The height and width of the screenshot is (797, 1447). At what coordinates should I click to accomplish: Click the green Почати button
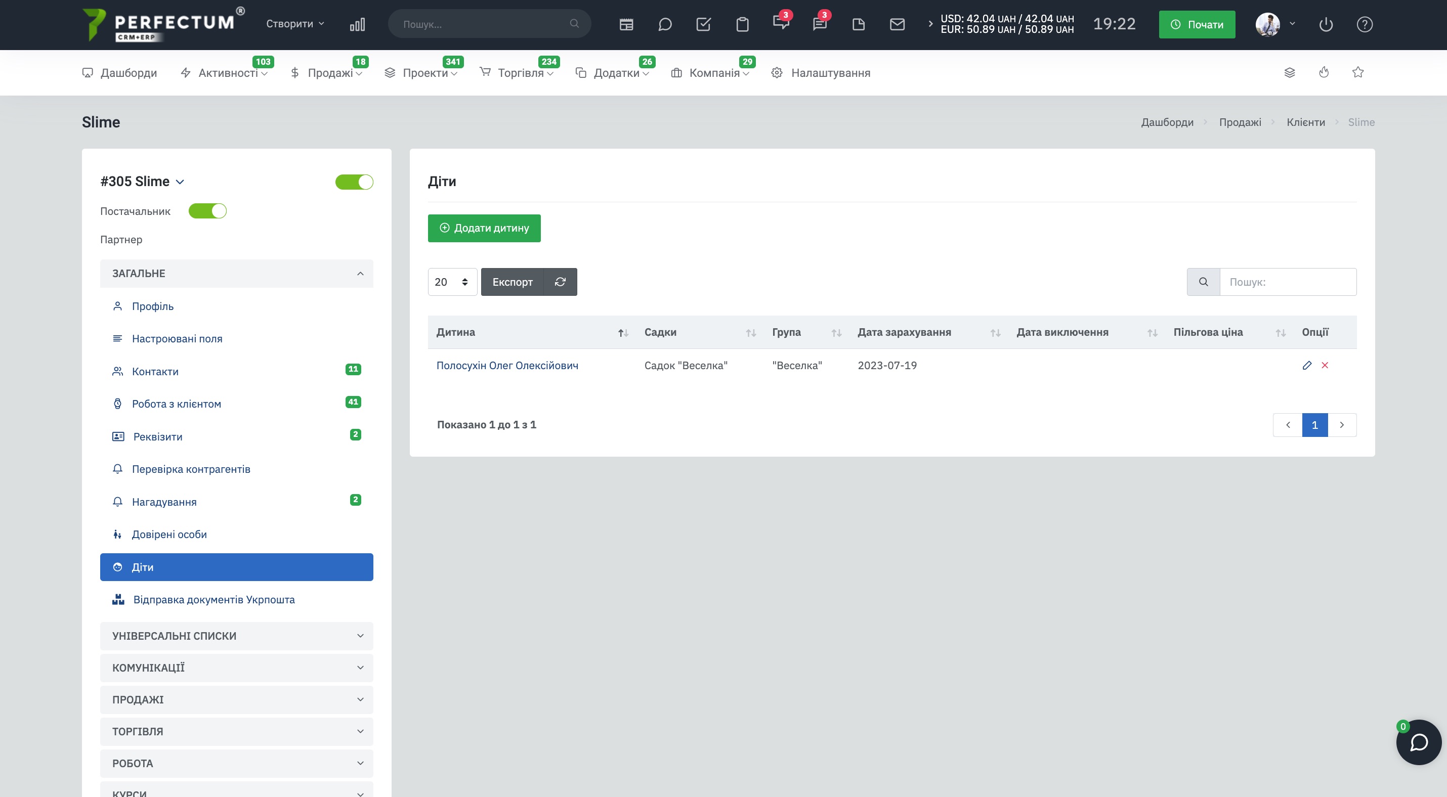1197,24
